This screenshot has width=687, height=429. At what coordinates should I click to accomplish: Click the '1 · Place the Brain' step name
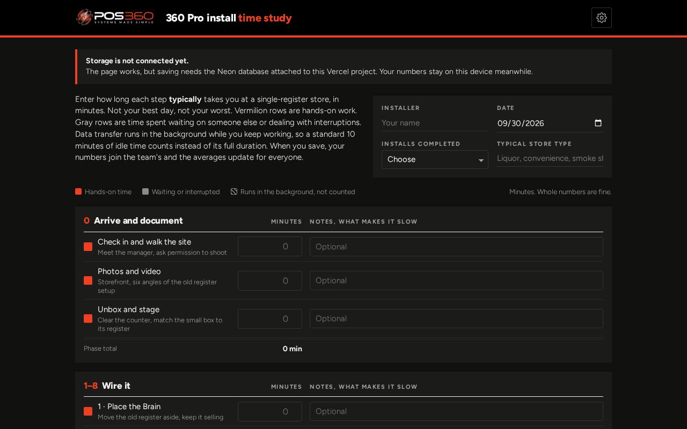pyautogui.click(x=129, y=406)
